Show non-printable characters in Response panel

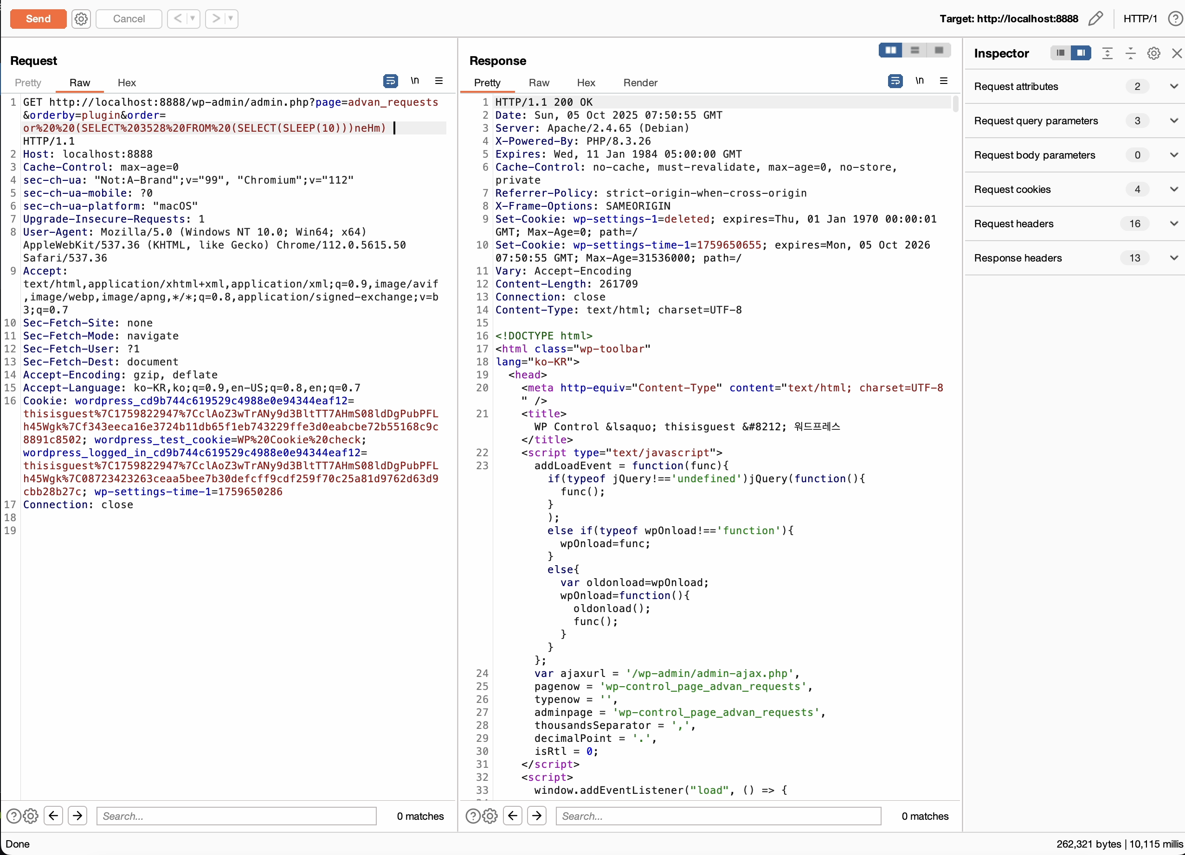(x=919, y=81)
